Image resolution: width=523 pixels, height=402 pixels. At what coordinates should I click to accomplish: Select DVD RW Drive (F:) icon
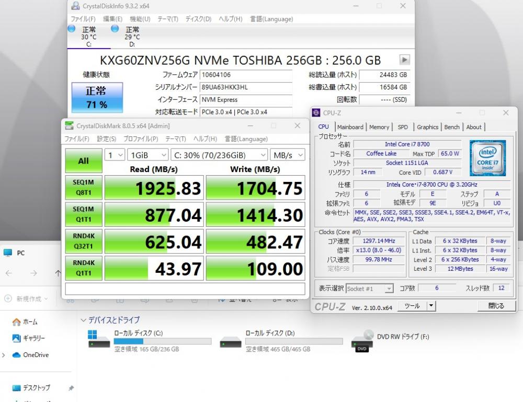tap(362, 341)
